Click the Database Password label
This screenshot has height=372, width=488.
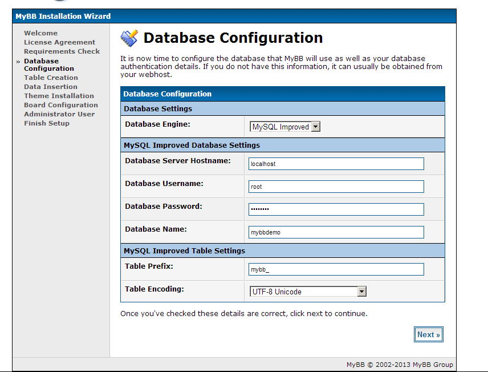click(164, 206)
